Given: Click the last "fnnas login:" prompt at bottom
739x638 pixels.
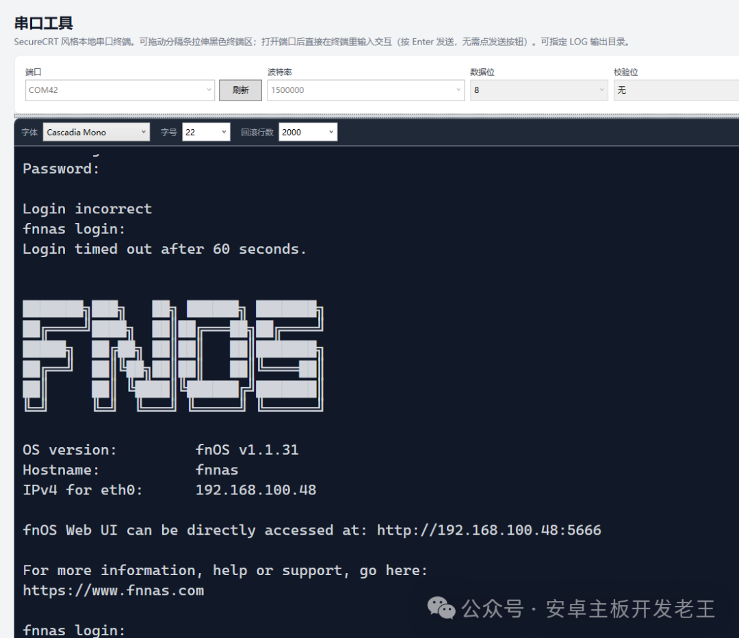Looking at the screenshot, I should tap(74, 630).
